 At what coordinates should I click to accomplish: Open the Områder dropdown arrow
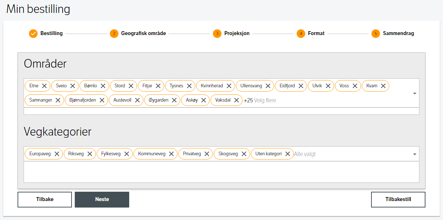(415, 93)
